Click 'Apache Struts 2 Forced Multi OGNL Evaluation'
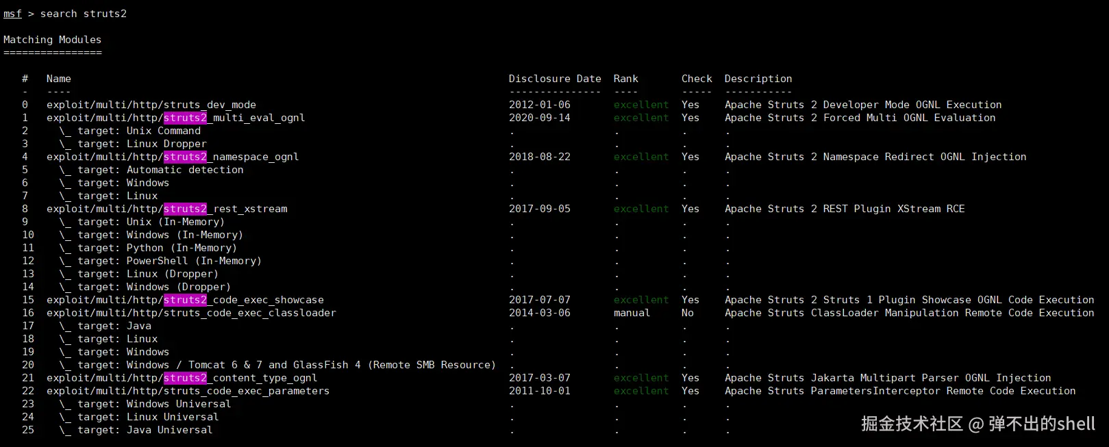This screenshot has width=1109, height=447. (860, 118)
